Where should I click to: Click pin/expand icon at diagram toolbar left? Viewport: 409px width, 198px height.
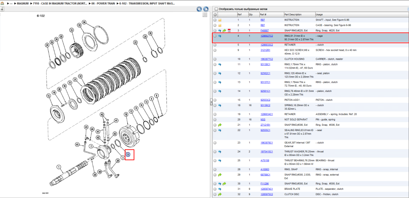point(2,9)
